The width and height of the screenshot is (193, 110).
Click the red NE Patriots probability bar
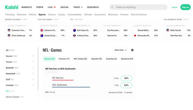coord(63,80)
